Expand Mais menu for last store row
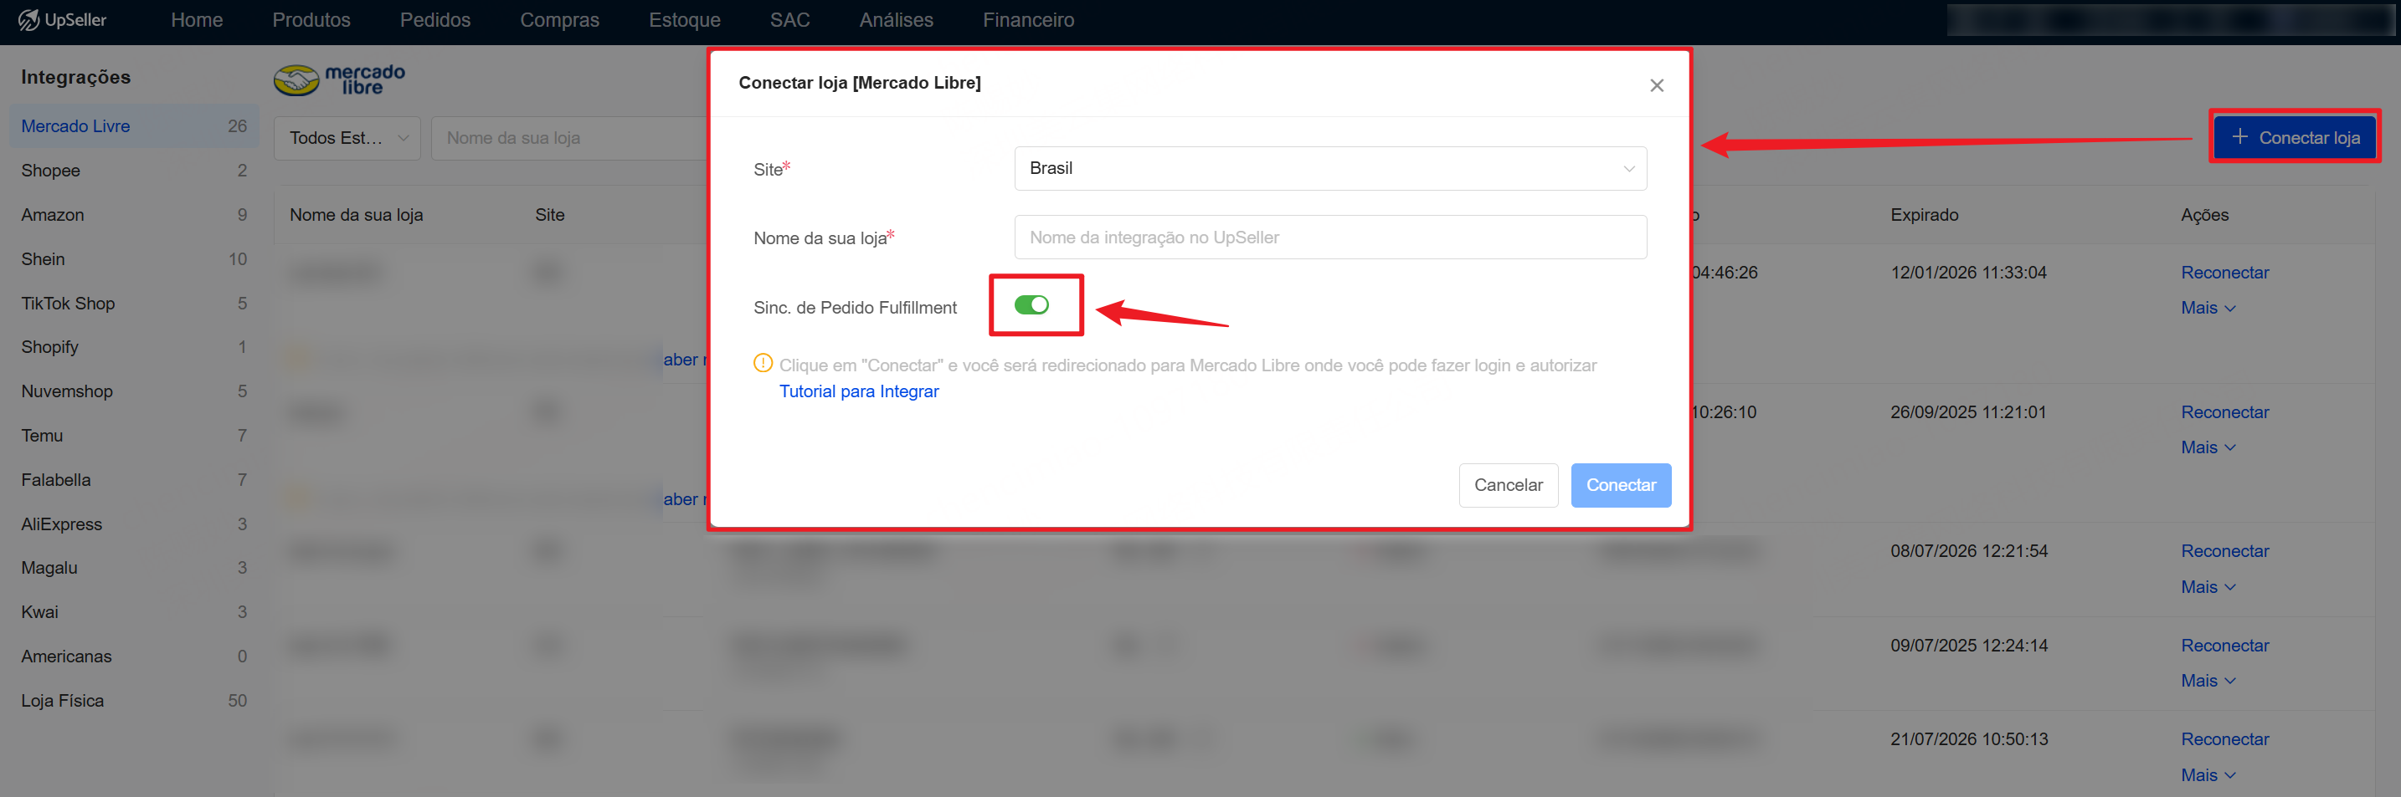This screenshot has width=2401, height=797. pos(2206,774)
